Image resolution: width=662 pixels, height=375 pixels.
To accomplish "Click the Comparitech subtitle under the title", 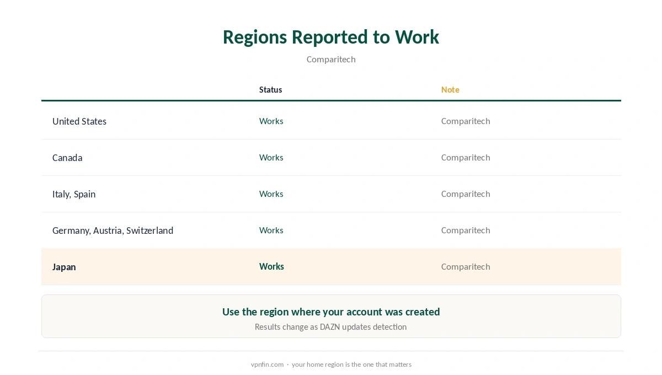I will click(x=331, y=59).
